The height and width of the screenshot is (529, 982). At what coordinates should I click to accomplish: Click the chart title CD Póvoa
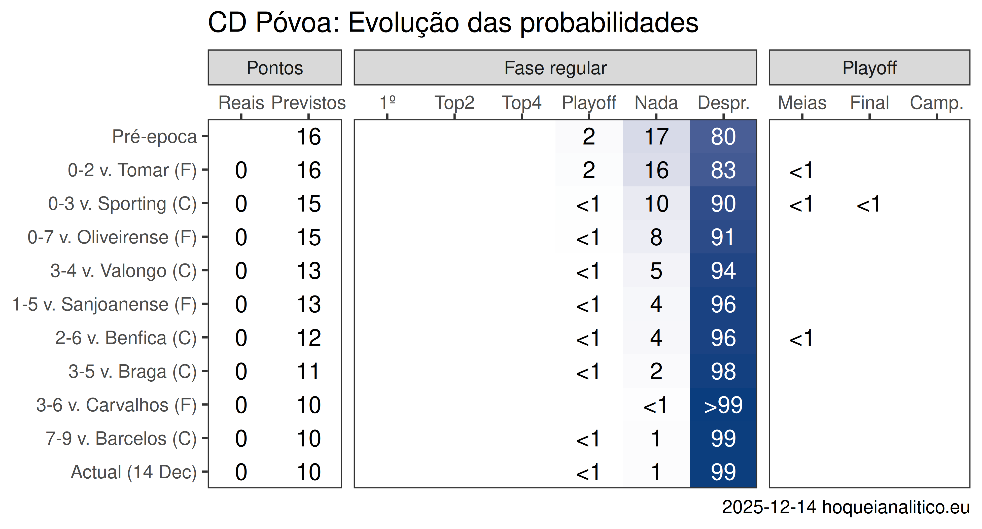click(x=453, y=23)
